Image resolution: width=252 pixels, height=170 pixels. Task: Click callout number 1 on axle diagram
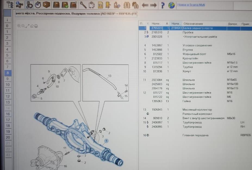[x=106, y=141]
